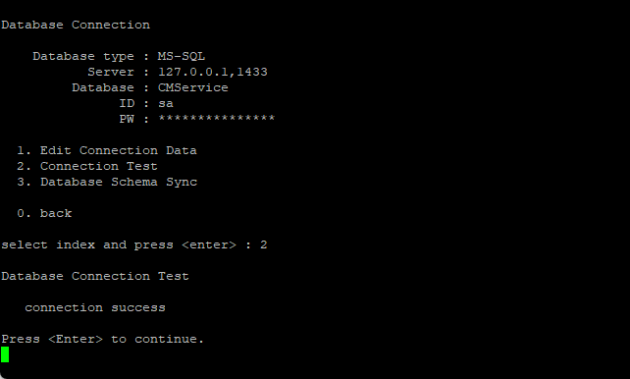Viewport: 630px width, 379px height.
Task: Click the '0. back' option
Action: click(x=44, y=213)
